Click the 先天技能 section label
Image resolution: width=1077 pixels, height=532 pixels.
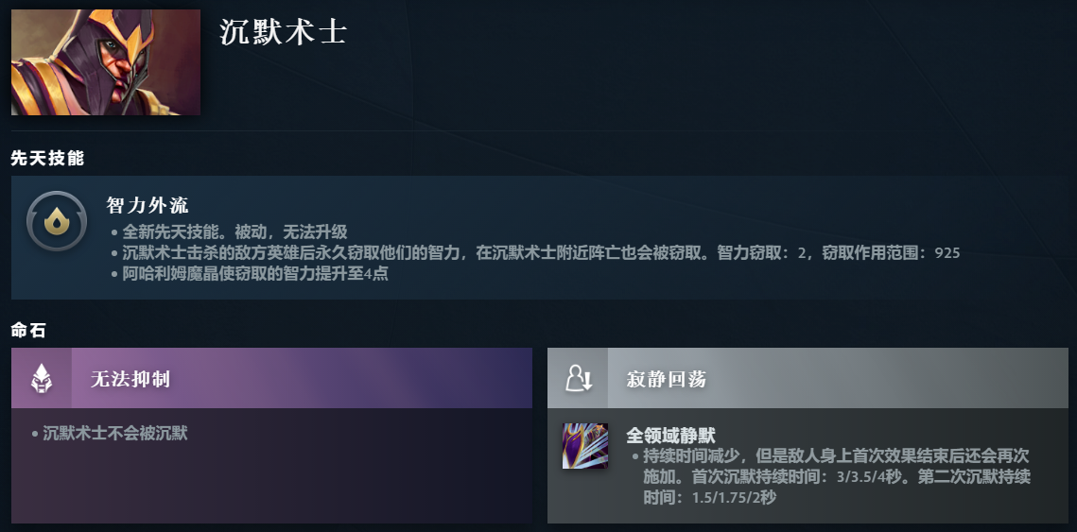point(47,158)
